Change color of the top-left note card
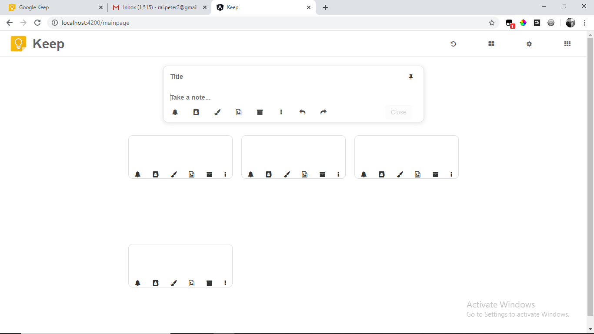Viewport: 594px width, 334px height. pos(174,174)
